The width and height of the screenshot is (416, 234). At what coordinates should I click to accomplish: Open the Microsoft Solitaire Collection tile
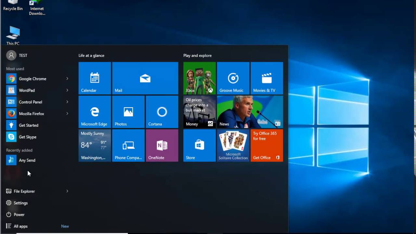click(233, 145)
